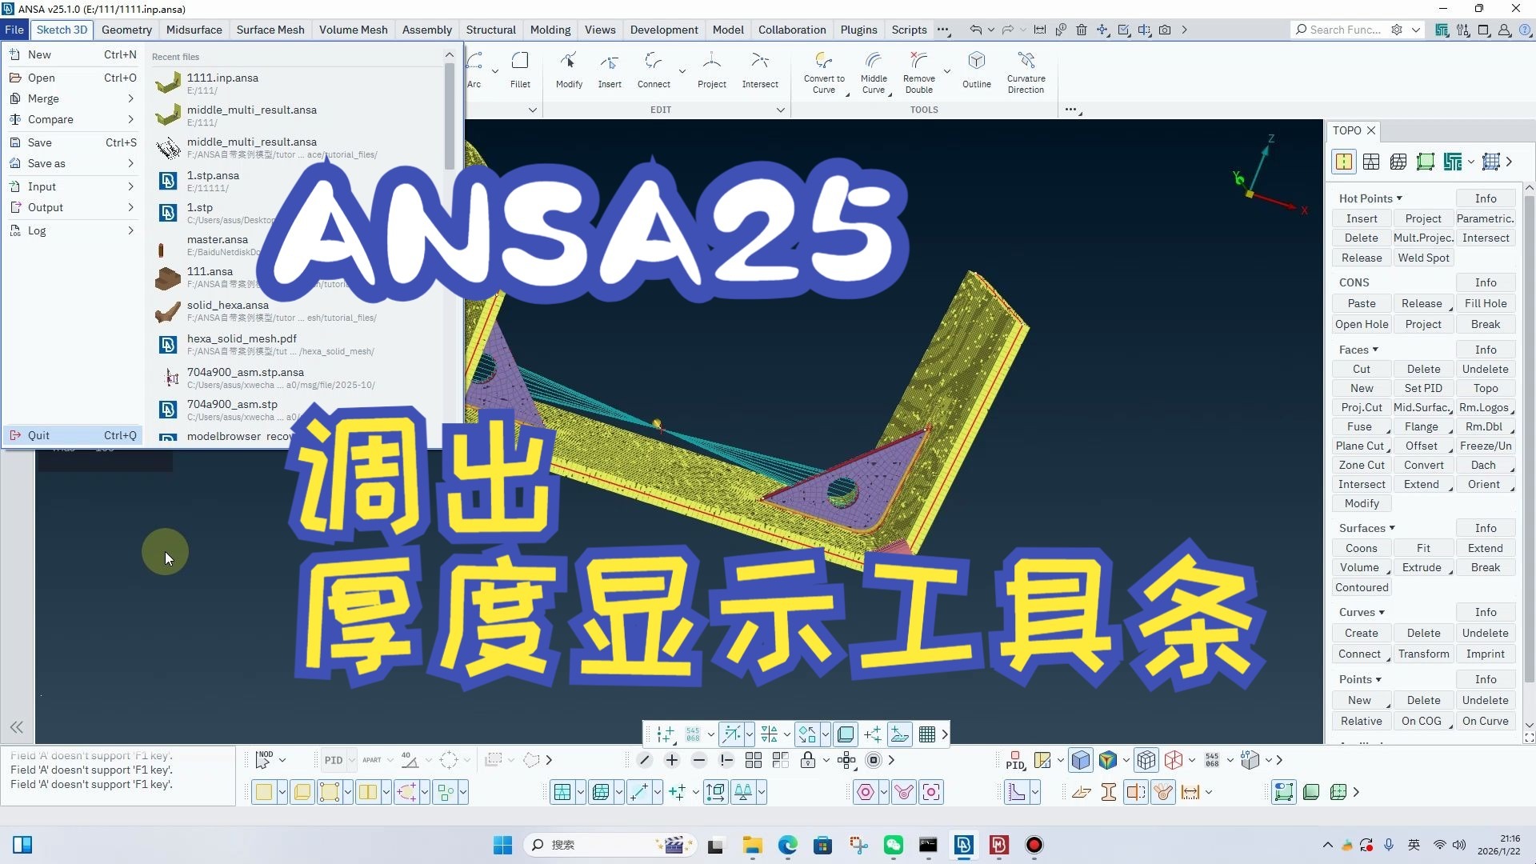Image resolution: width=1536 pixels, height=864 pixels.
Task: Toggle shaded cube display mode
Action: [x=1080, y=760]
